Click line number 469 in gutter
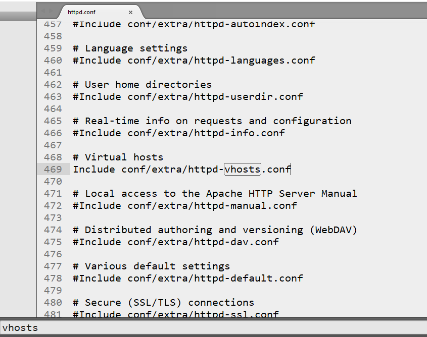The height and width of the screenshot is (337, 427). (x=53, y=170)
